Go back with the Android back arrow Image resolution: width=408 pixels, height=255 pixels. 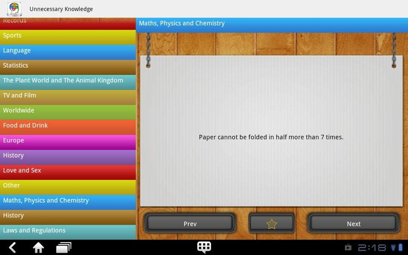click(x=12, y=247)
